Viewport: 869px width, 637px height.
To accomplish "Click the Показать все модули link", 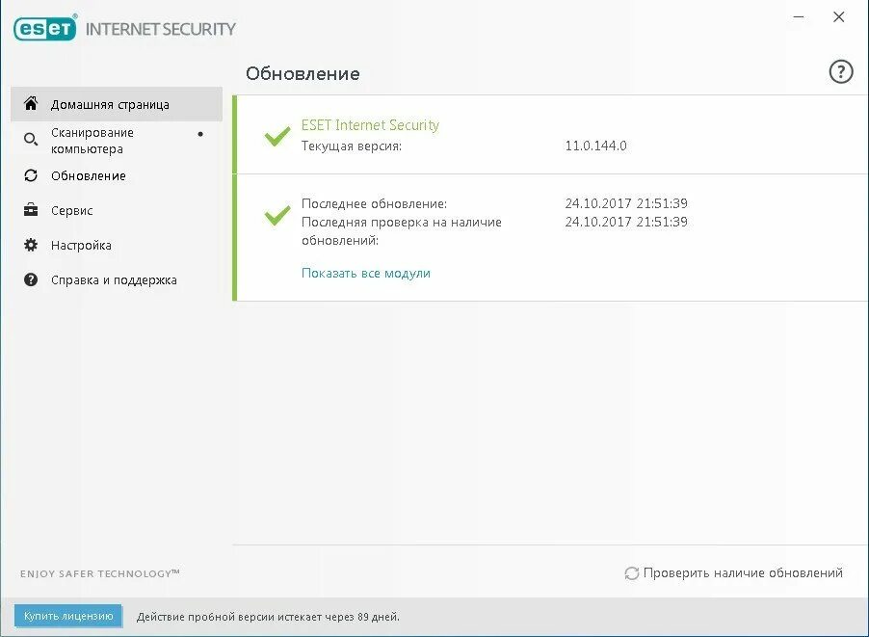I will click(x=366, y=274).
